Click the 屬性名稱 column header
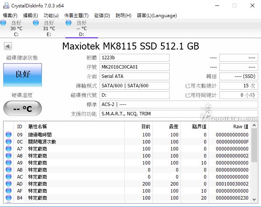 [75, 127]
